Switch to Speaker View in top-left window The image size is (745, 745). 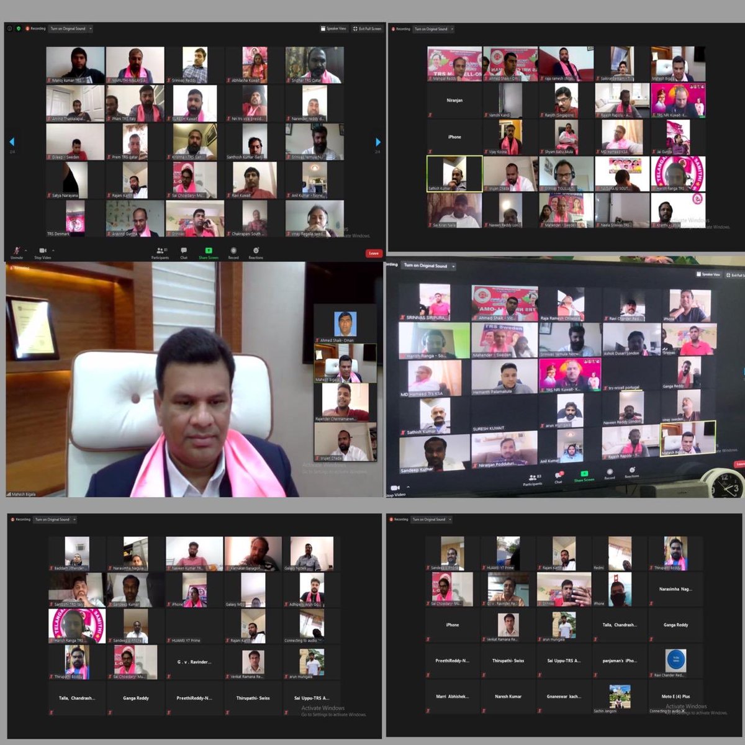point(333,29)
